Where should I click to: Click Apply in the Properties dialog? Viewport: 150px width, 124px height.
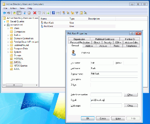[x=118, y=118]
